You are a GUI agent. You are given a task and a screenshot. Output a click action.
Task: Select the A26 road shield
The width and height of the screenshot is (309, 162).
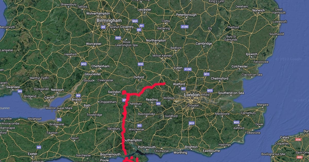tap(299, 157)
